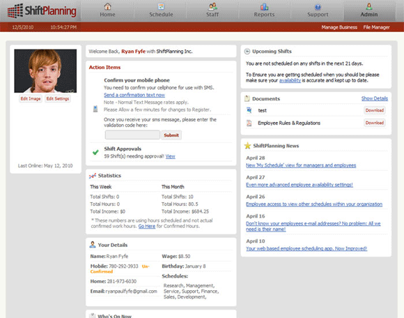Select the Admin user icon
The height and width of the screenshot is (318, 404).
coord(369,6)
